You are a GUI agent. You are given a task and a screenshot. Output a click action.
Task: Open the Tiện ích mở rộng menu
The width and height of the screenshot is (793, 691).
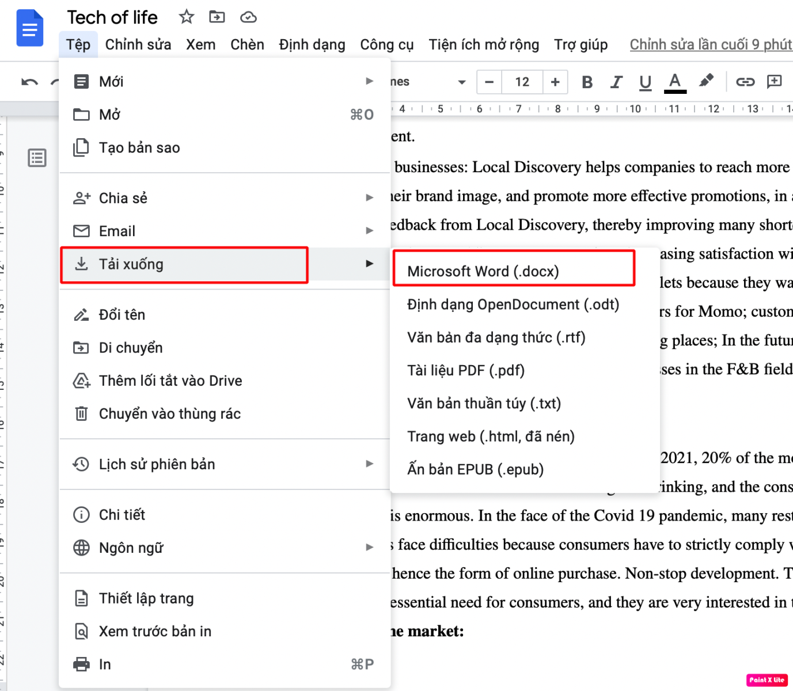pyautogui.click(x=484, y=45)
